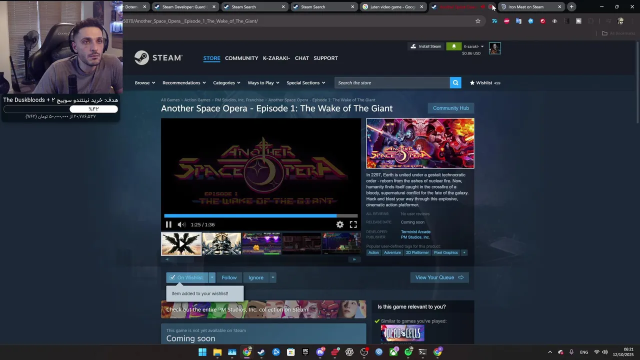Switch to Iron Meat on Steam tab
Viewport: 640px width, 360px height.
coord(531,6)
